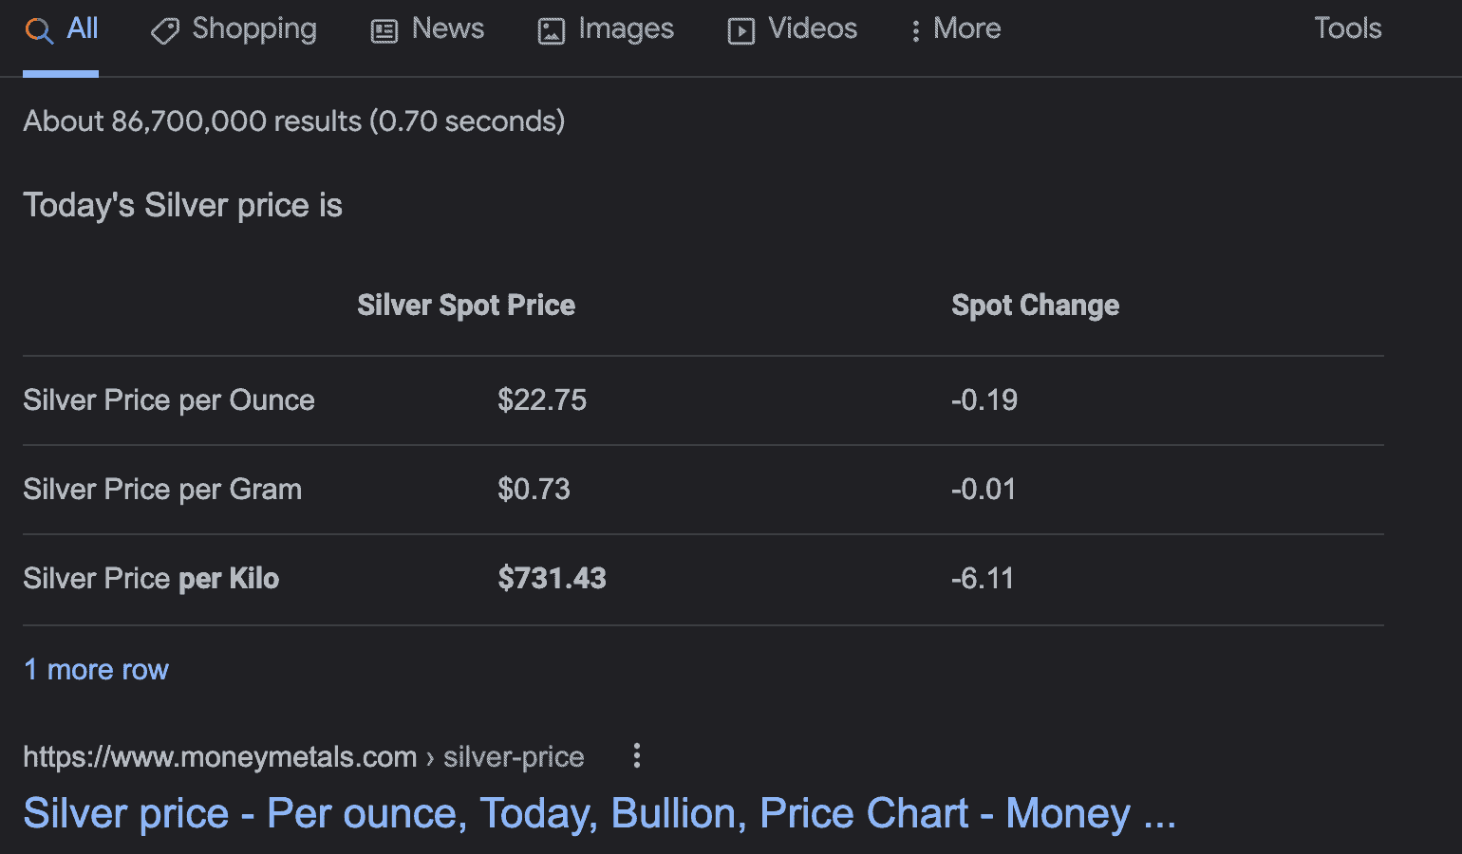Click the Shopping tag icon
This screenshot has height=854, width=1462.
point(165,31)
